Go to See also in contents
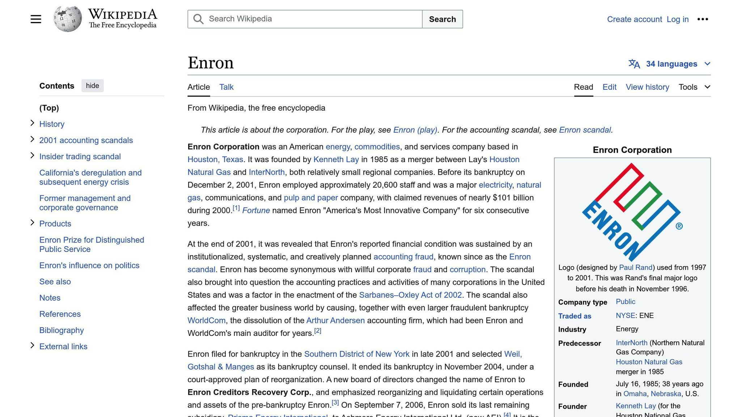Image resolution: width=741 pixels, height=417 pixels. coord(55,282)
